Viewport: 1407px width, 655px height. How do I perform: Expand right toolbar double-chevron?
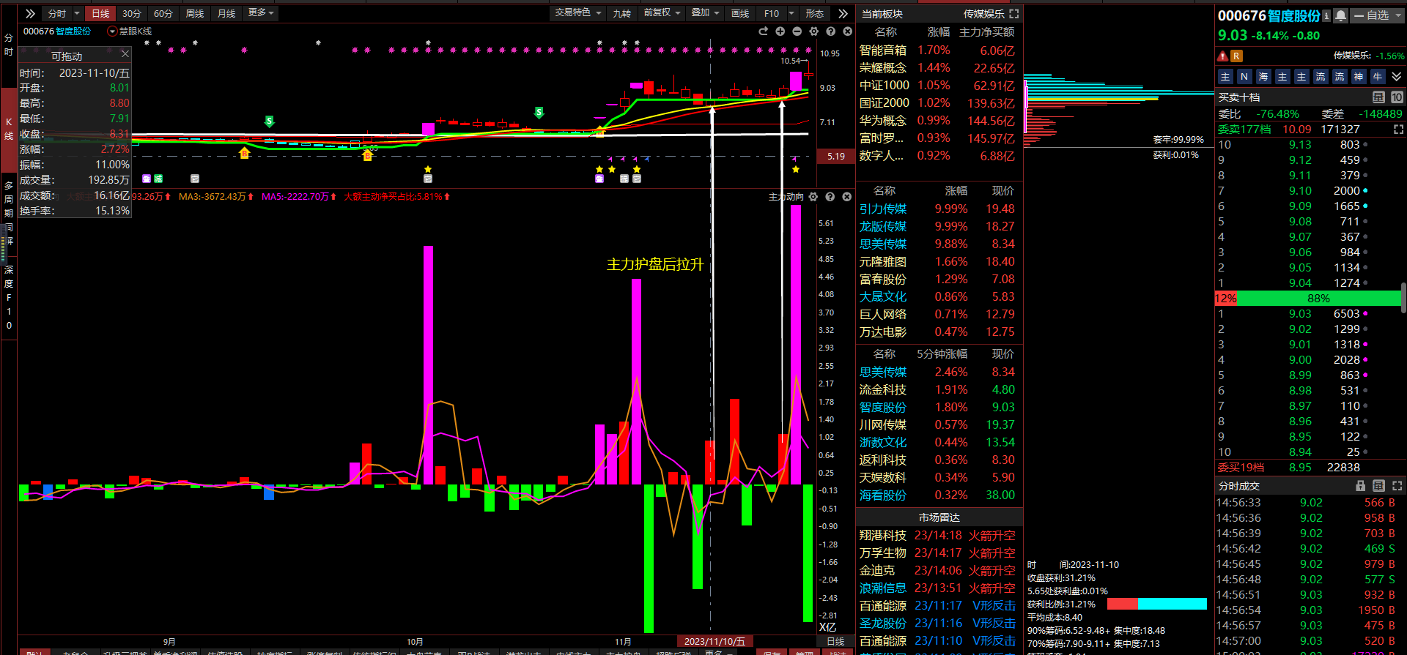tap(843, 13)
